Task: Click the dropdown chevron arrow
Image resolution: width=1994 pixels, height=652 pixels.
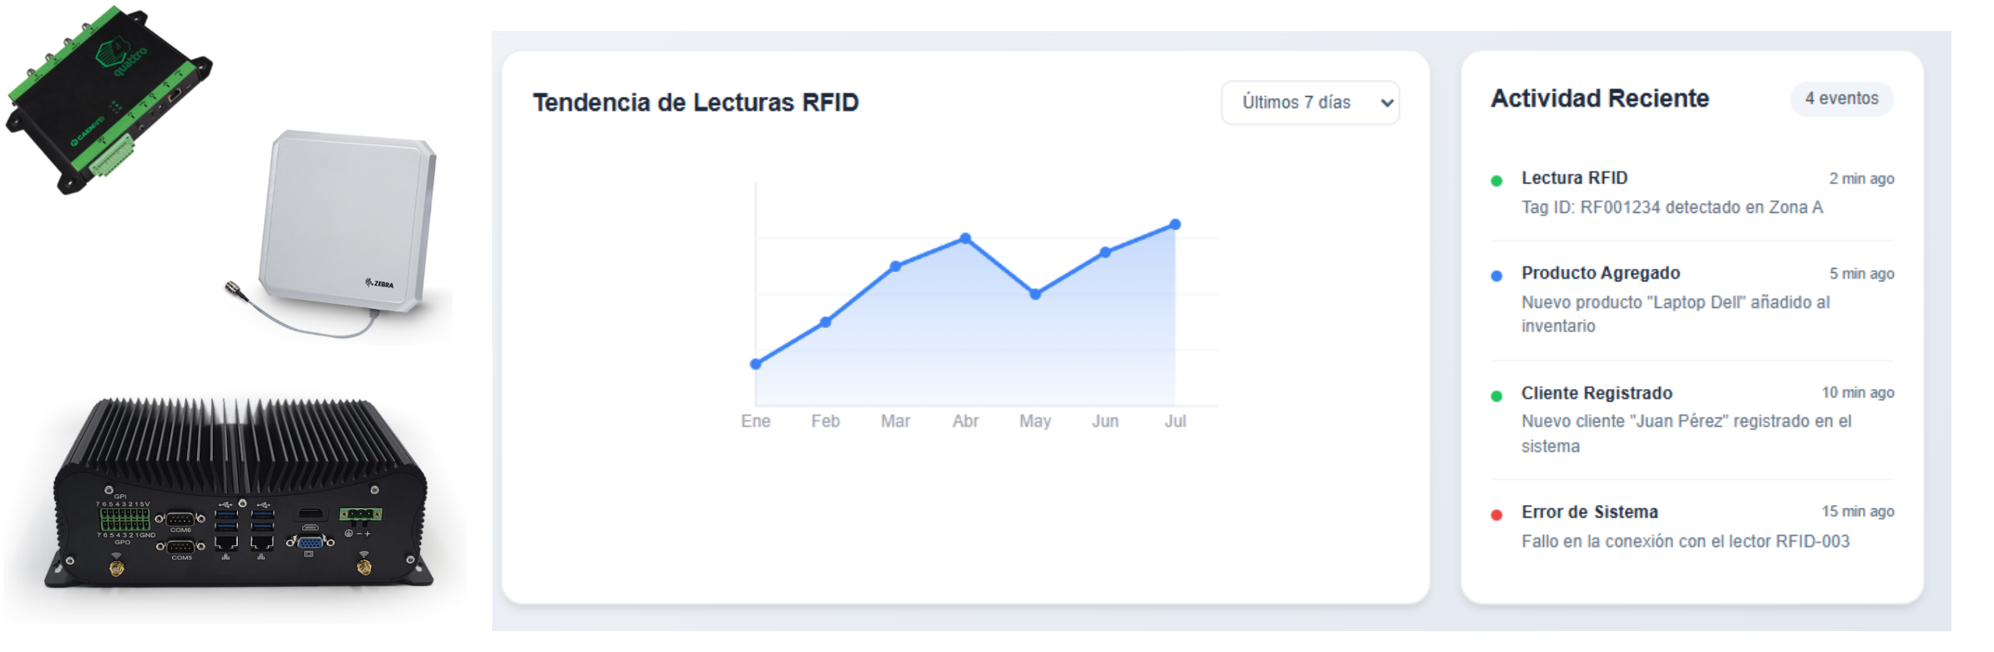Action: click(1387, 103)
